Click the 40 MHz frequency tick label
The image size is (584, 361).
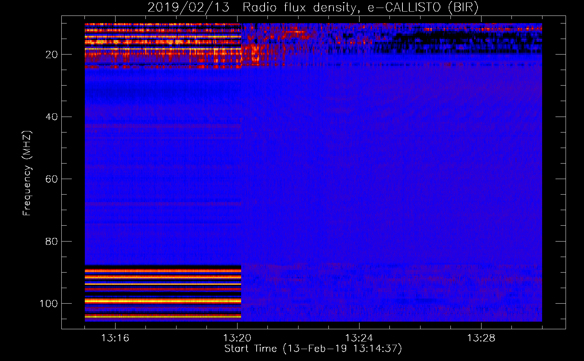52,117
